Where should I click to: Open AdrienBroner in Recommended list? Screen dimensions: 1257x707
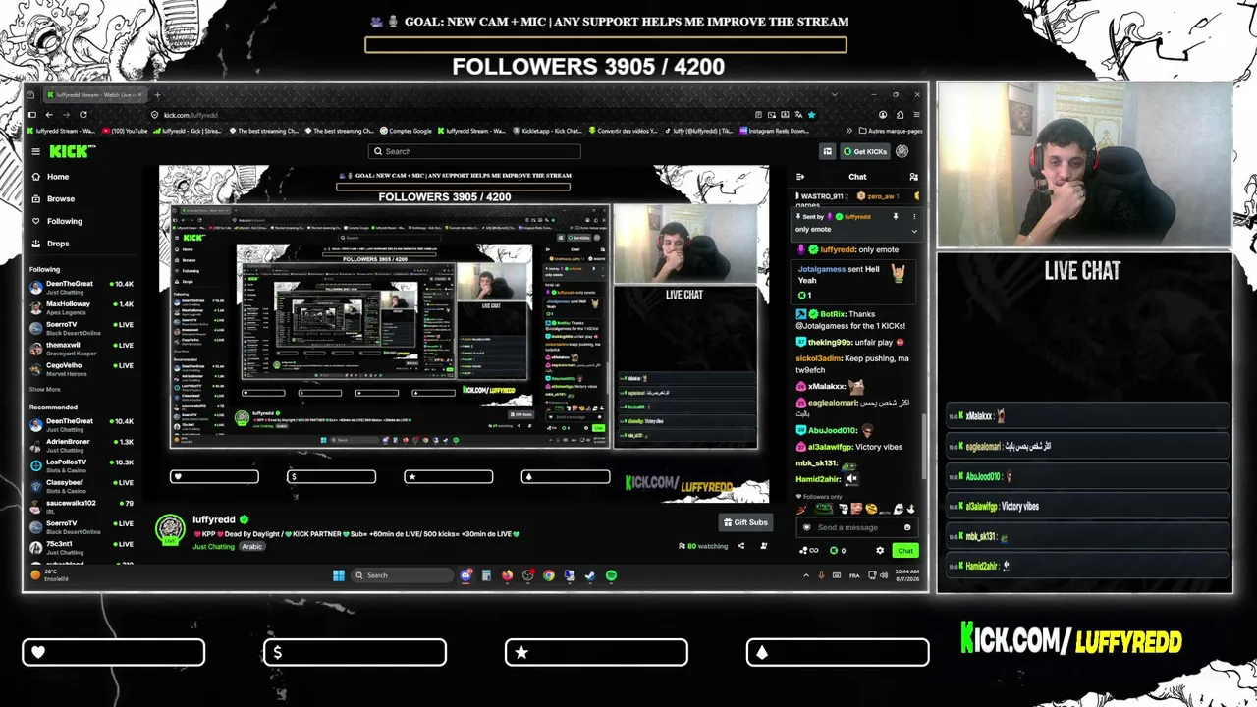coord(81,446)
